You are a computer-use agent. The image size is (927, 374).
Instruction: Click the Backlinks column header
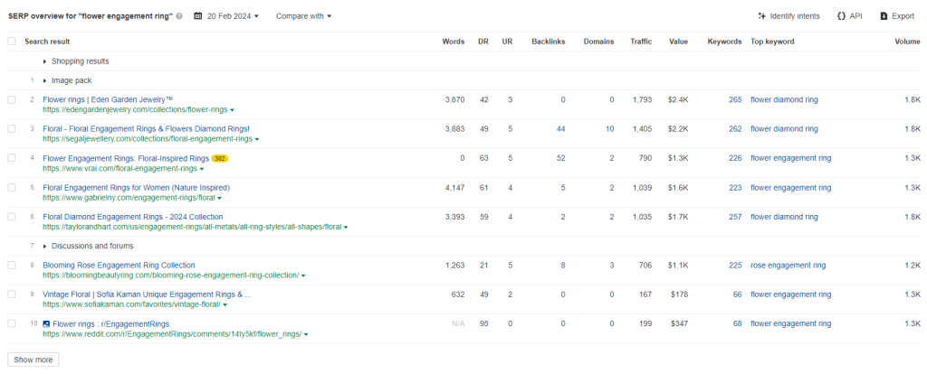[549, 42]
